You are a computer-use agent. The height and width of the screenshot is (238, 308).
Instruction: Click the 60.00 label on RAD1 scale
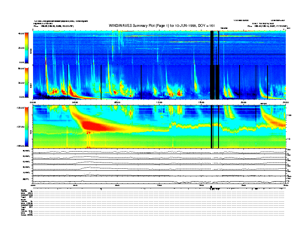click(x=21, y=68)
